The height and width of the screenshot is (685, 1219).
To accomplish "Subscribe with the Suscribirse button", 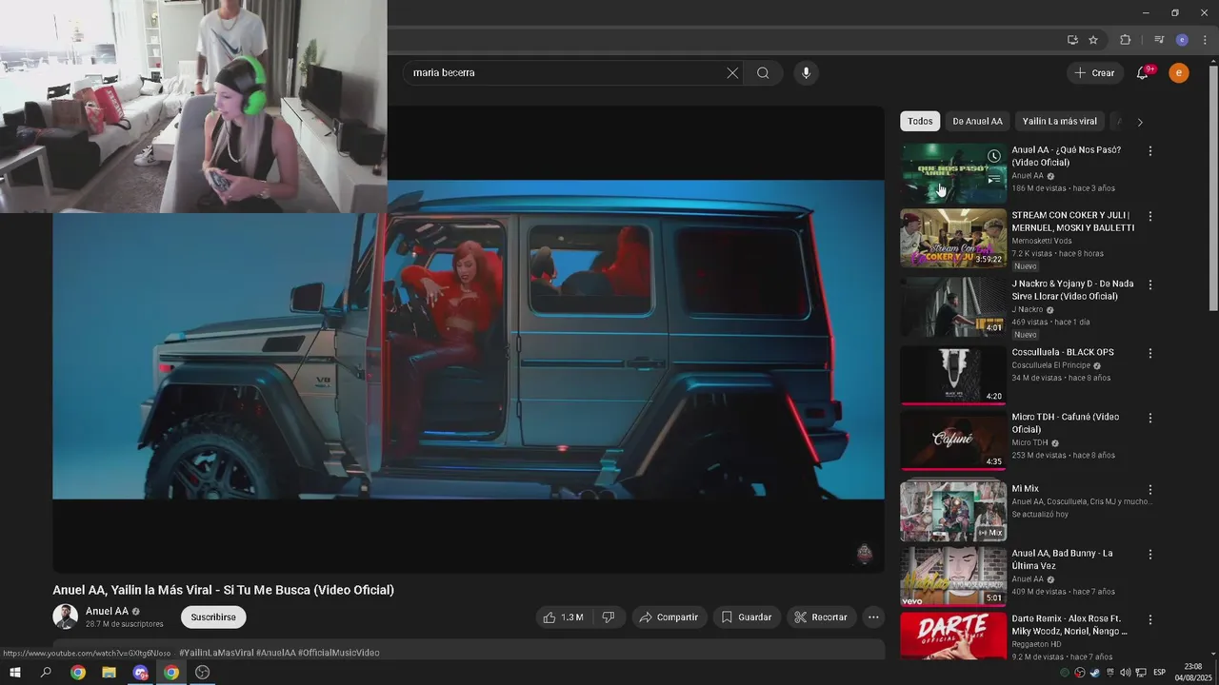I will tap(213, 617).
